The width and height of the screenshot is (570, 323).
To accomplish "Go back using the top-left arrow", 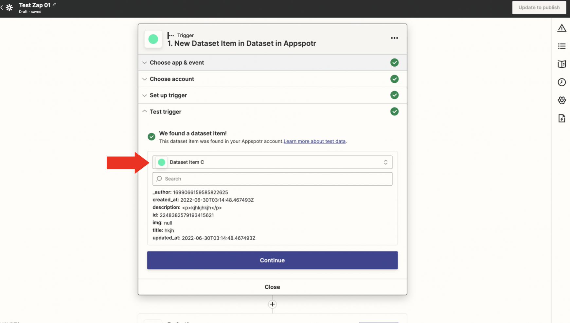I will [x=2, y=8].
